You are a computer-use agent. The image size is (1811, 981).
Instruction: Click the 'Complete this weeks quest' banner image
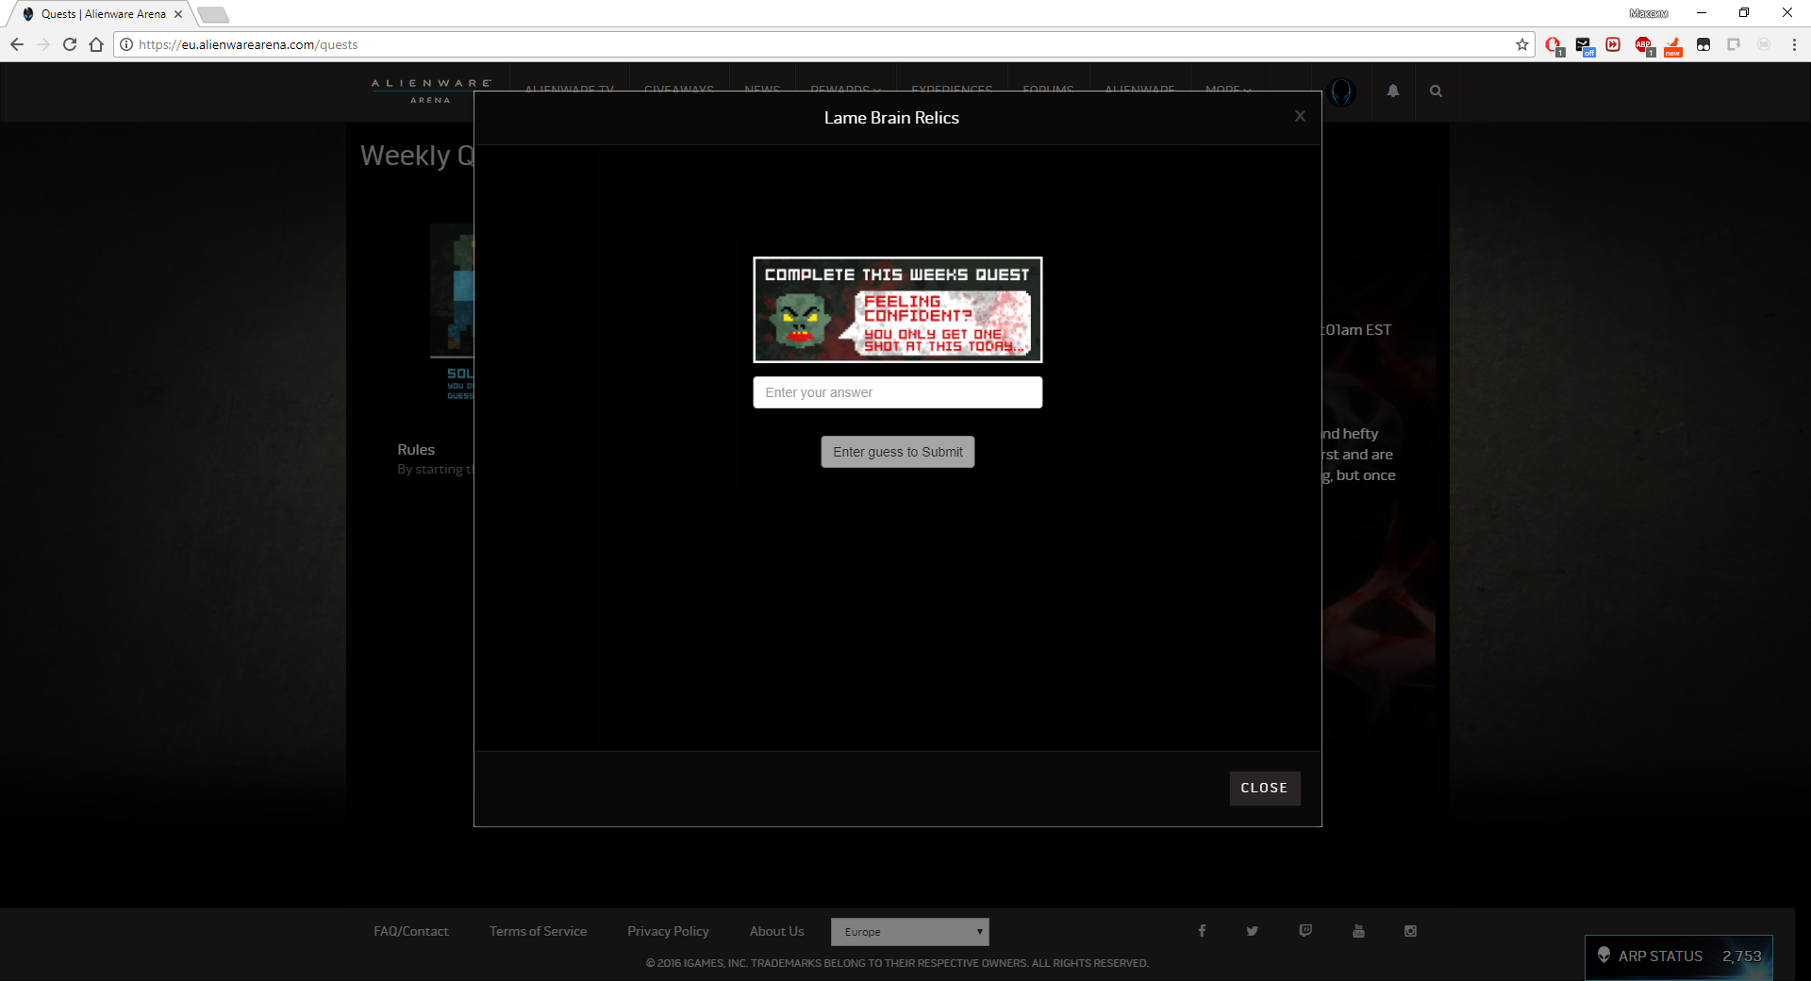point(897,309)
